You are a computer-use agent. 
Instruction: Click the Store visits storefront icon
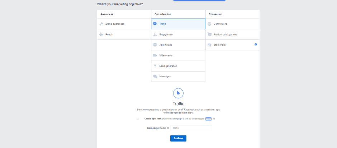(209, 45)
